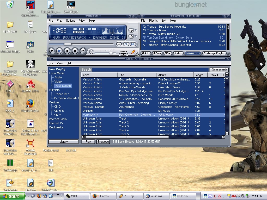This screenshot has height=200, width=267.
Task: Pause playback in Winamp
Action: (67, 51)
